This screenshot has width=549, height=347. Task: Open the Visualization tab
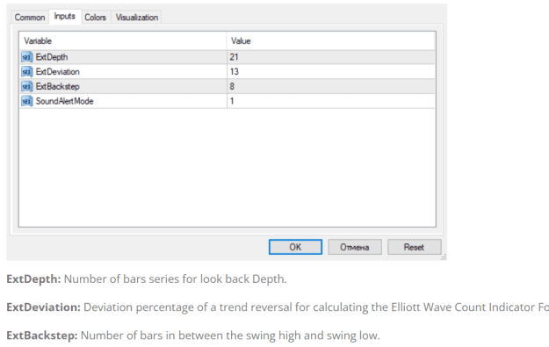click(x=136, y=18)
